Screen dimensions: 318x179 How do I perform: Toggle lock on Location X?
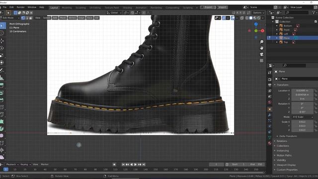pos(316,90)
